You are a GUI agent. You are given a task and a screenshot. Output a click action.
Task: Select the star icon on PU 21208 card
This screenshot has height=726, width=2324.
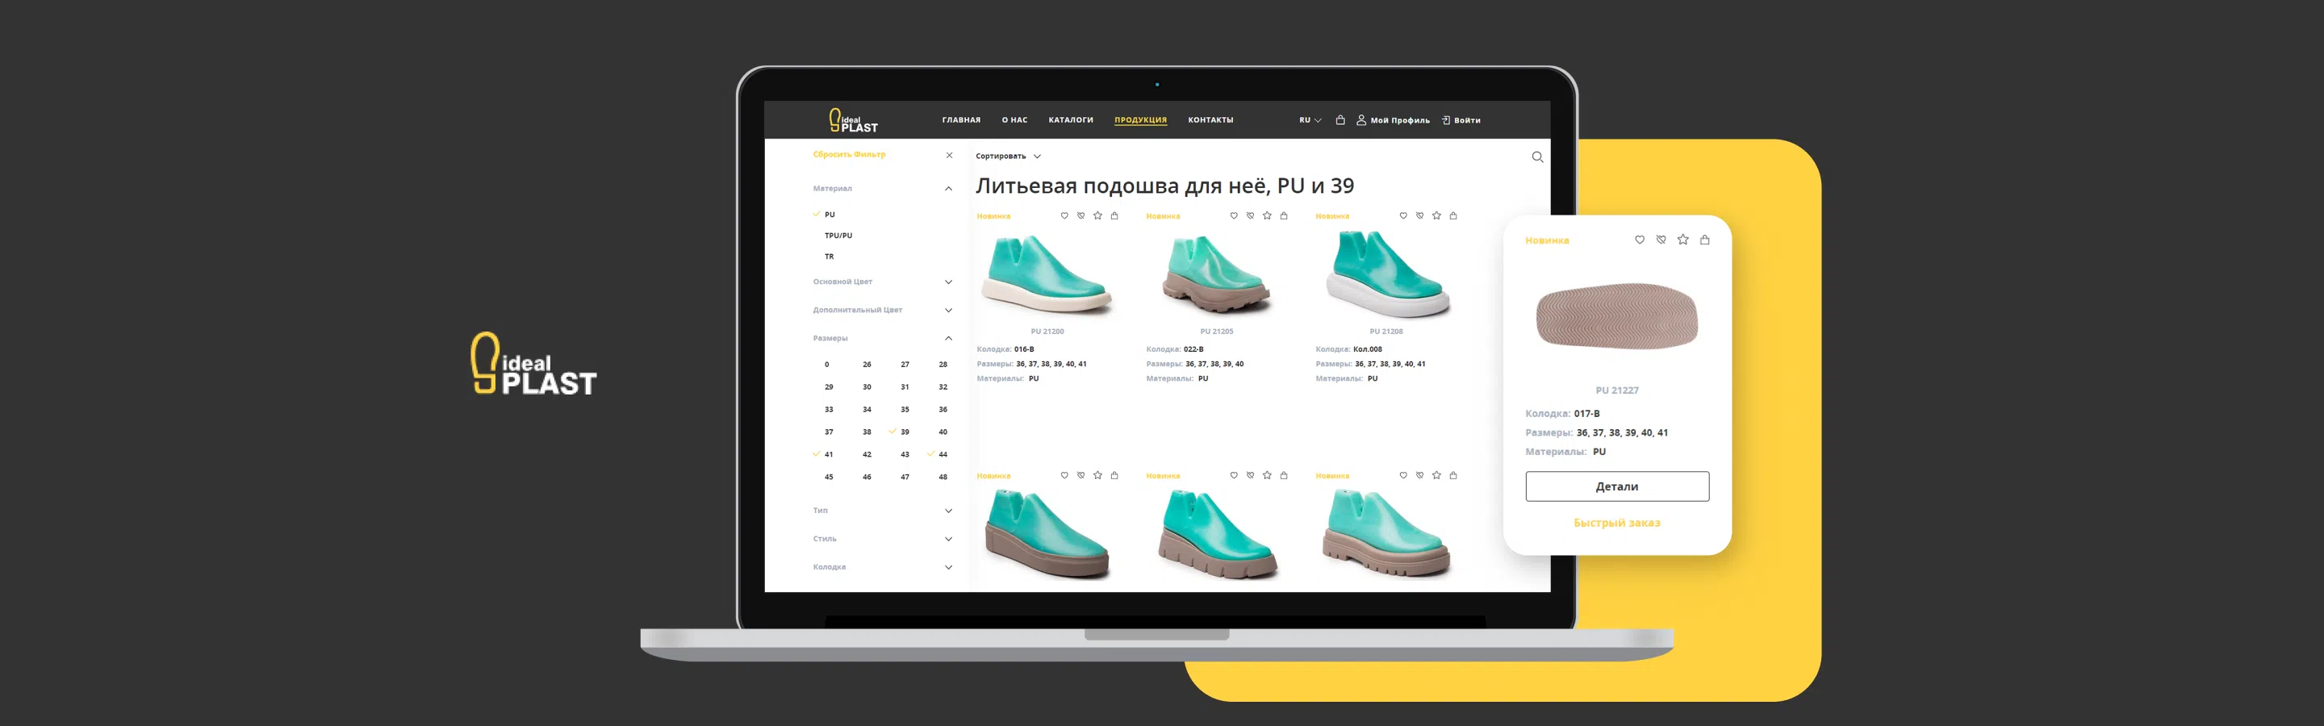[1436, 215]
